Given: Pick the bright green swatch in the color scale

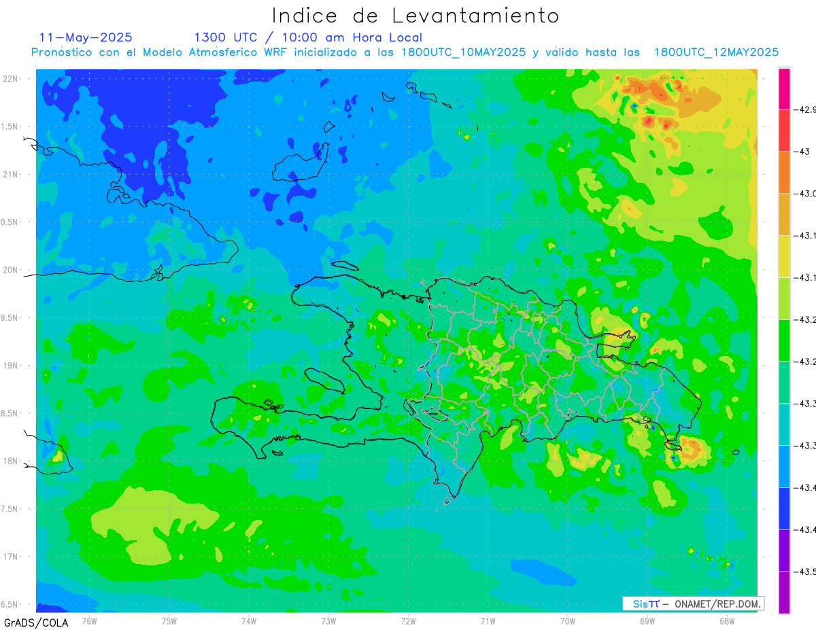Looking at the screenshot, I should (784, 340).
